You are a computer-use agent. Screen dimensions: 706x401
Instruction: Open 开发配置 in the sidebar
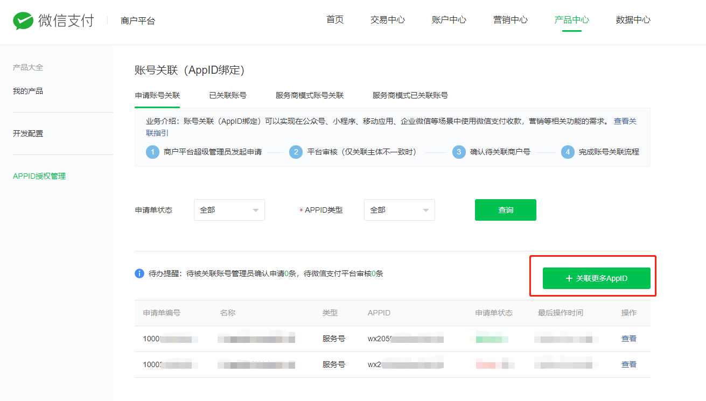click(x=28, y=133)
